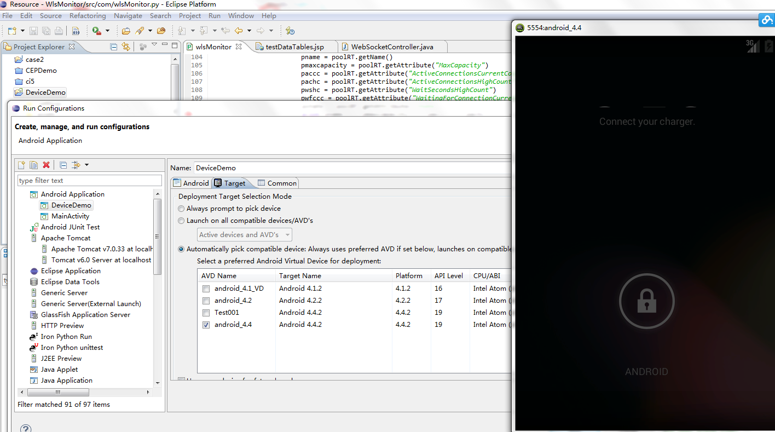
Task: Select CEPDemo project in Project Explorer
Action: click(x=41, y=71)
